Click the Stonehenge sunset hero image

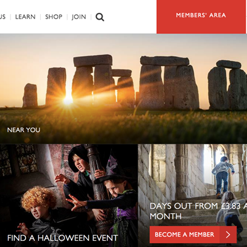coord(124,88)
